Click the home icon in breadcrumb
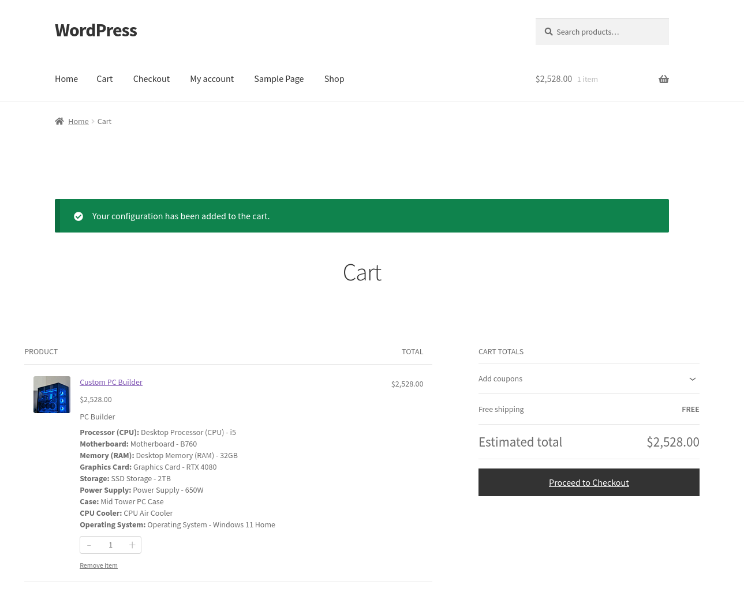744x596 pixels. 59,121
